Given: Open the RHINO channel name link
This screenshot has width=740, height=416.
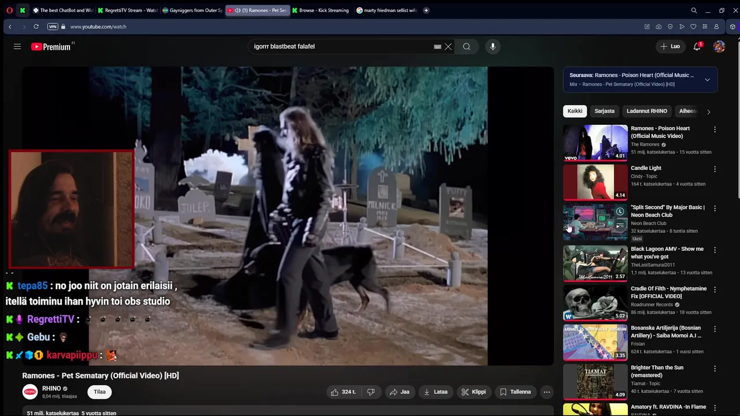Looking at the screenshot, I should tap(51, 389).
